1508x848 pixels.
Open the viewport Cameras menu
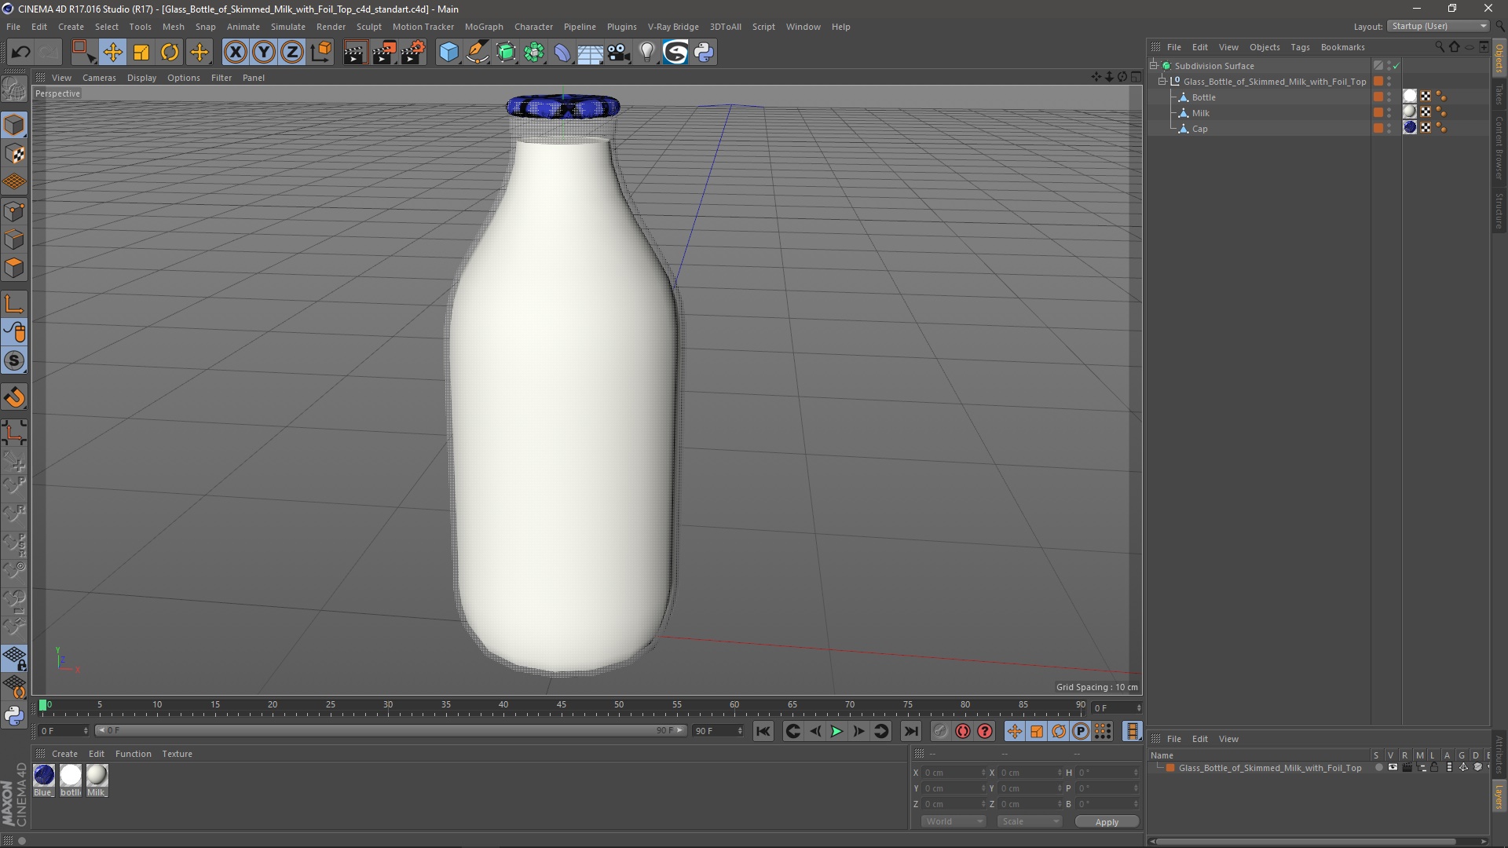99,78
